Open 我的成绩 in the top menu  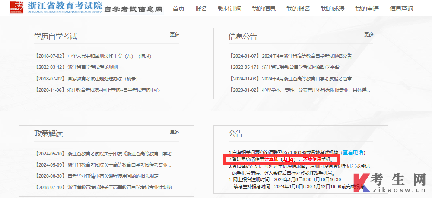click(333, 9)
